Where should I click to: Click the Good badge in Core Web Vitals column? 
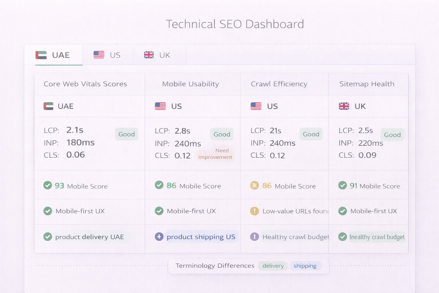click(126, 134)
